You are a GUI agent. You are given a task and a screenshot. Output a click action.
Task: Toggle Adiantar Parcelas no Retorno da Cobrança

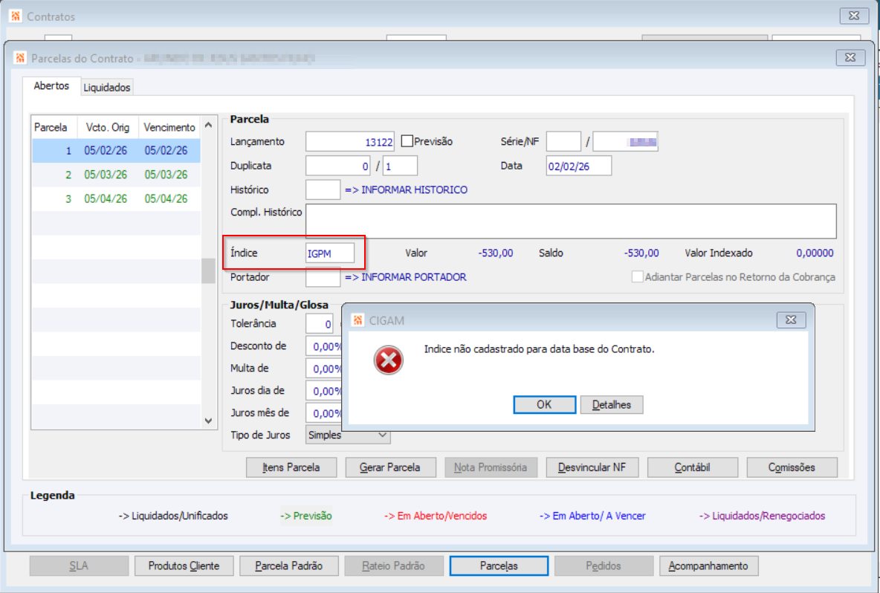click(x=637, y=276)
